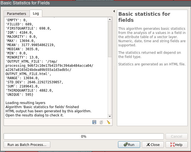
Task: Close the Basic Statistics dialog
Action: [x=153, y=145]
